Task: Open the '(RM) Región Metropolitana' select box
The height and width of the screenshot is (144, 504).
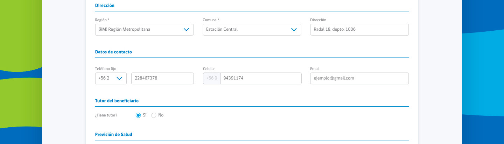Action: point(140,30)
